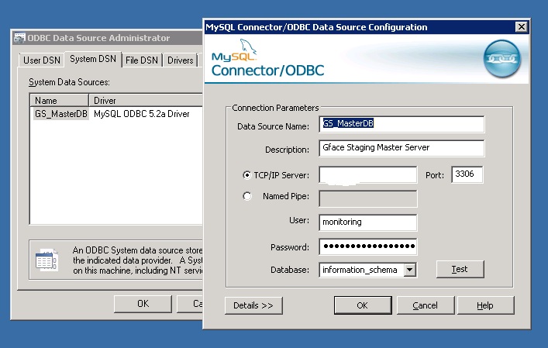Open the Database dropdown arrow
This screenshot has width=548, height=348.
[x=410, y=270]
